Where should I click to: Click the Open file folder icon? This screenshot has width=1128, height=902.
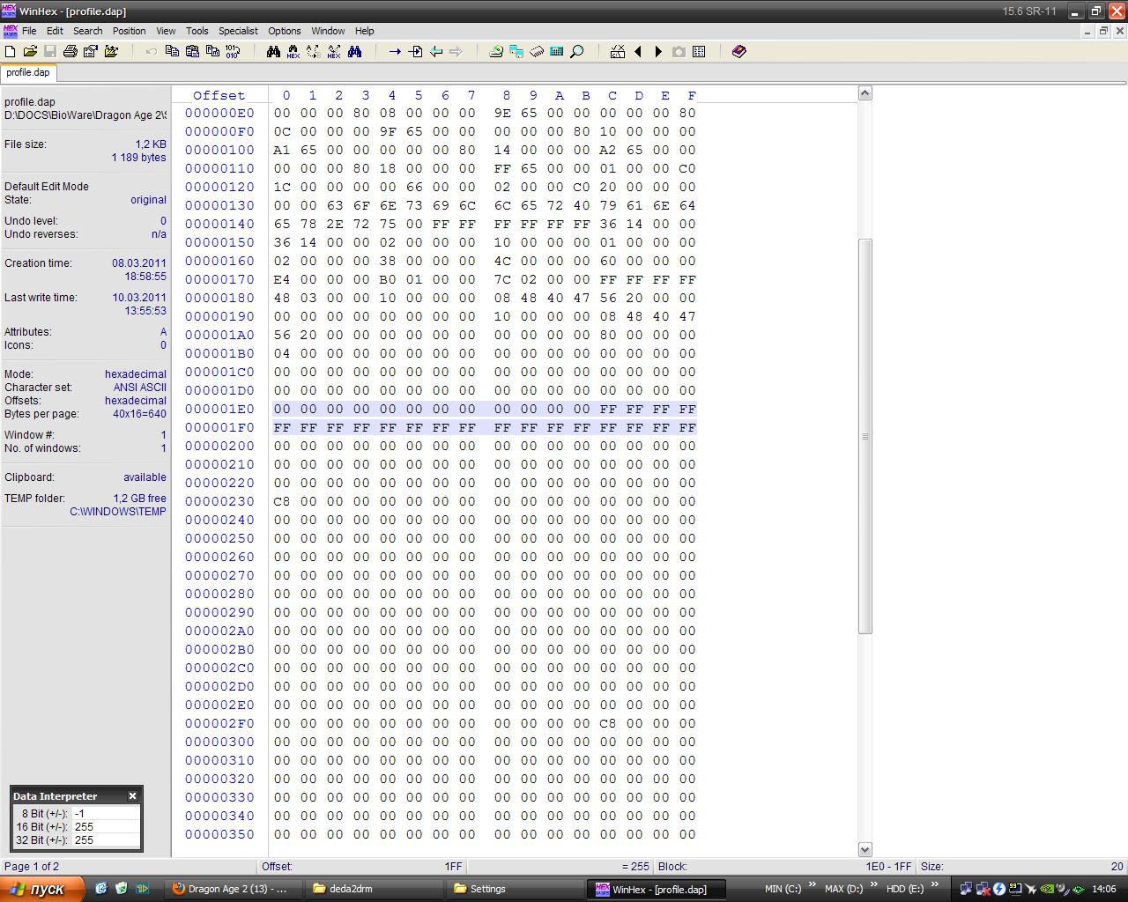coord(30,52)
